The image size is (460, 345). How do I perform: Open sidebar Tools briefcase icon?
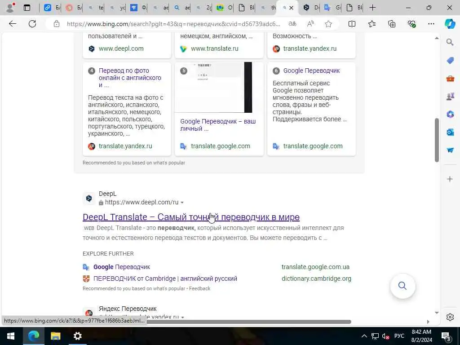[x=450, y=78]
